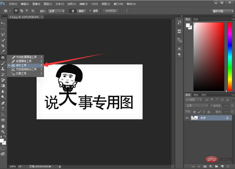The height and width of the screenshot is (169, 235).
Task: Choose Add to Selection mode button
Action: coord(22,11)
